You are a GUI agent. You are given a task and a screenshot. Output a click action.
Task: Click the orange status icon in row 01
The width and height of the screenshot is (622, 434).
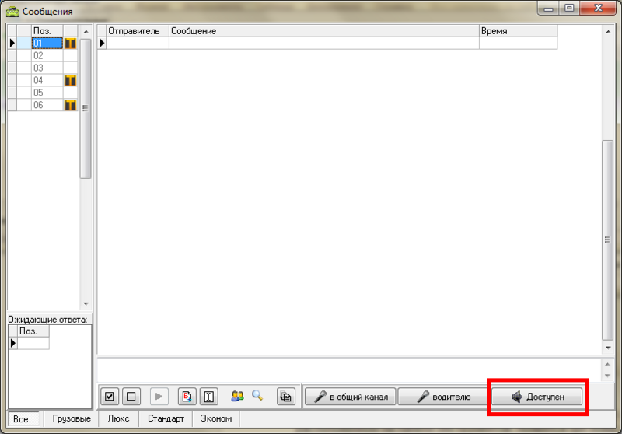tap(70, 44)
